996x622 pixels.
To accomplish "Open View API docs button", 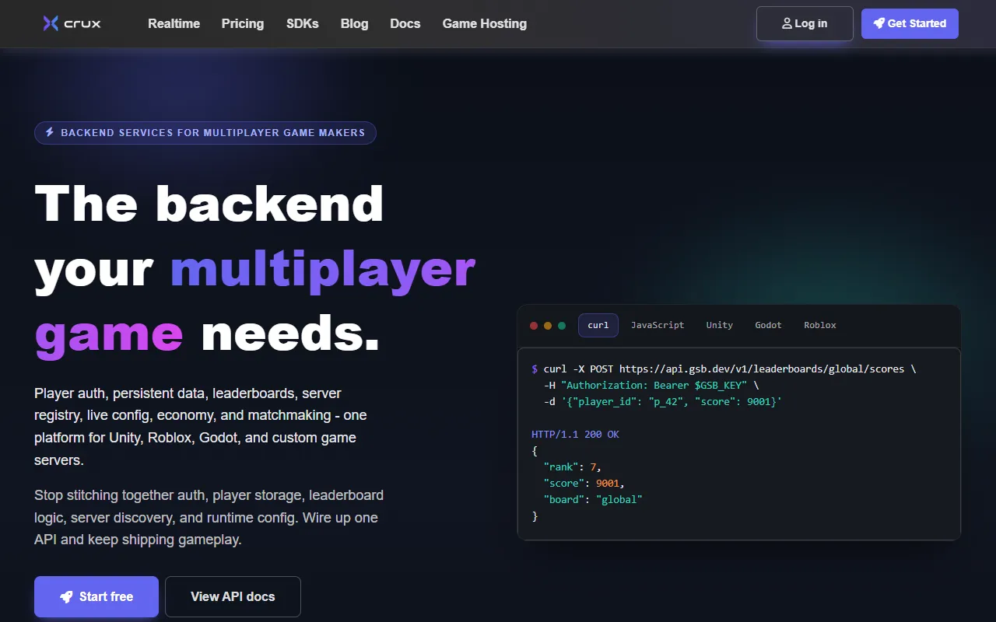I will [x=233, y=596].
